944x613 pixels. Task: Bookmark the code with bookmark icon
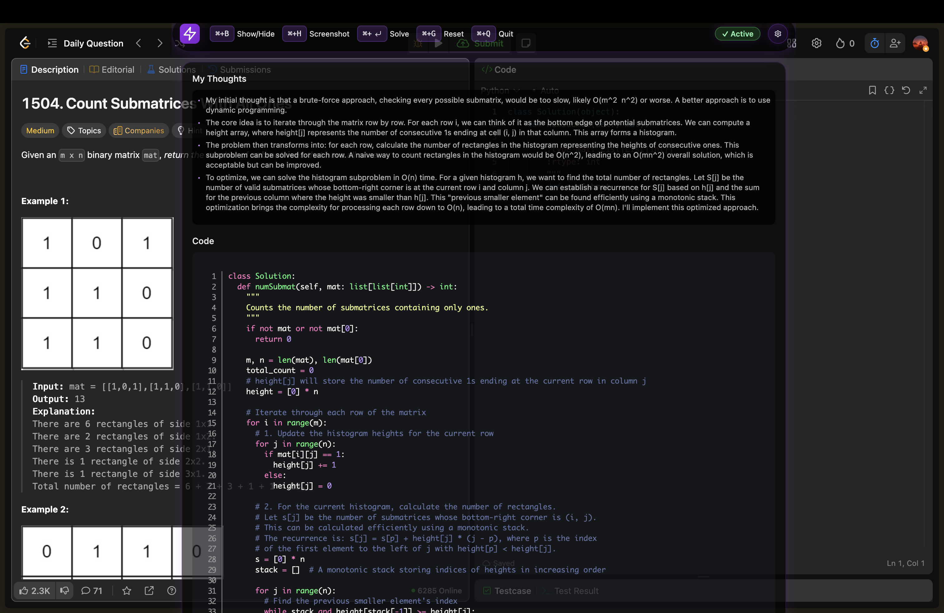click(872, 91)
